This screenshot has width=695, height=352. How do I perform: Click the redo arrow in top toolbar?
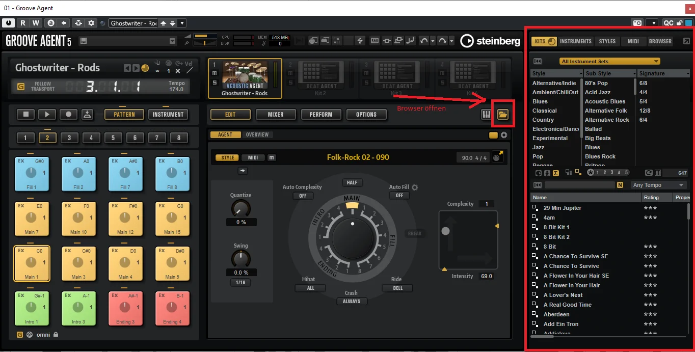click(x=442, y=41)
